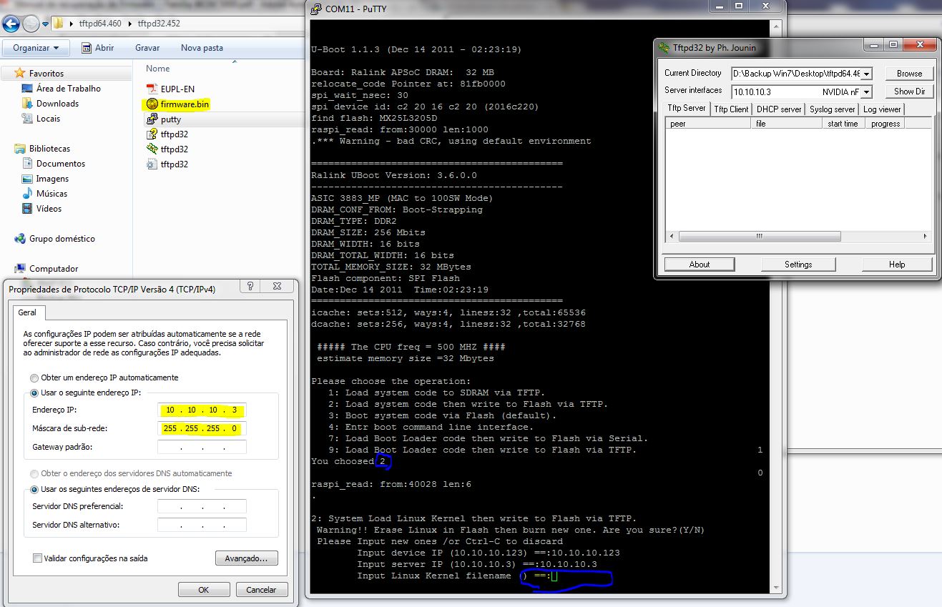Image resolution: width=942 pixels, height=607 pixels.
Task: Open the Log viewer tab
Action: point(882,109)
